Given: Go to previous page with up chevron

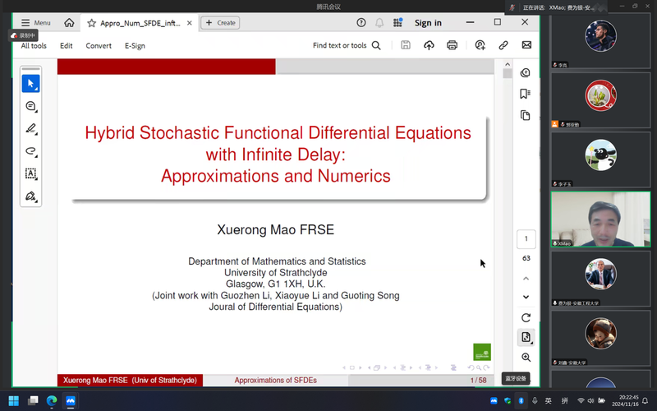Looking at the screenshot, I should (x=526, y=279).
